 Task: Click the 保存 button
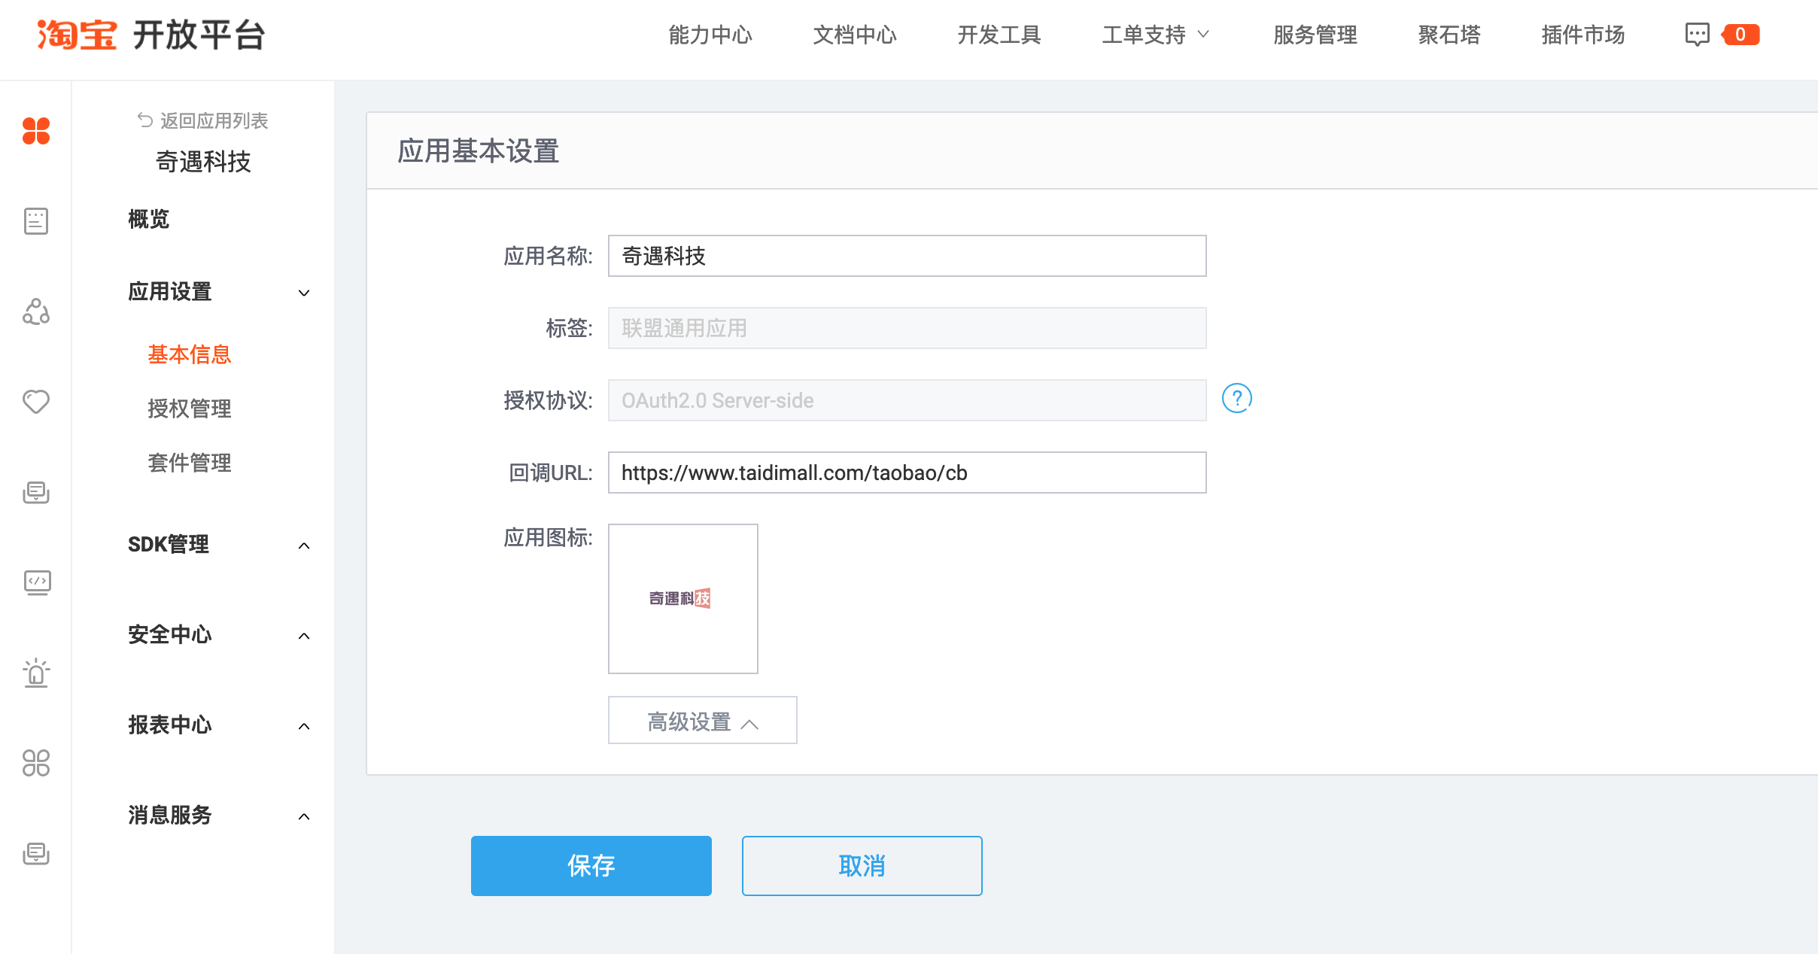pyautogui.click(x=591, y=865)
